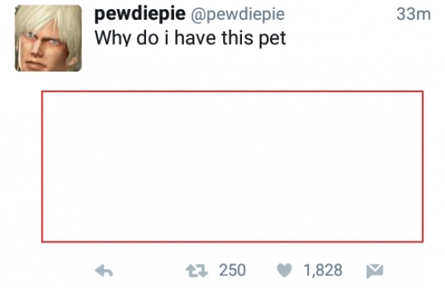Image resolution: width=445 pixels, height=288 pixels.
Task: View the 250 retweets count
Action: tap(232, 270)
